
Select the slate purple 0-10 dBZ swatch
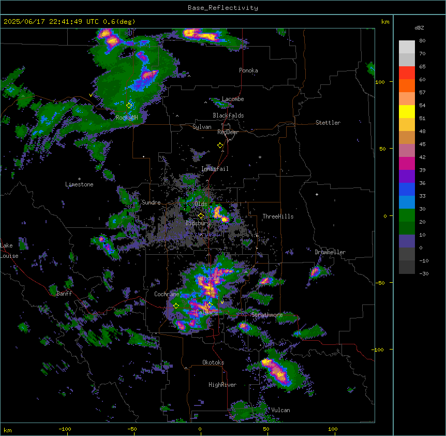pos(407,241)
